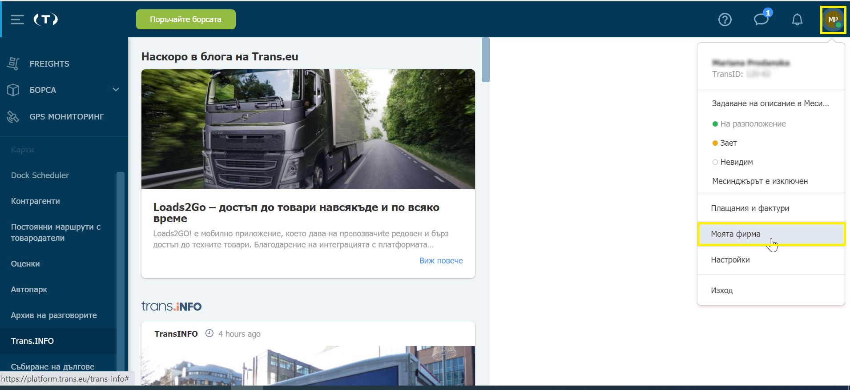Image resolution: width=850 pixels, height=390 pixels.
Task: Open Карти in the sidebar
Action: pyautogui.click(x=22, y=150)
